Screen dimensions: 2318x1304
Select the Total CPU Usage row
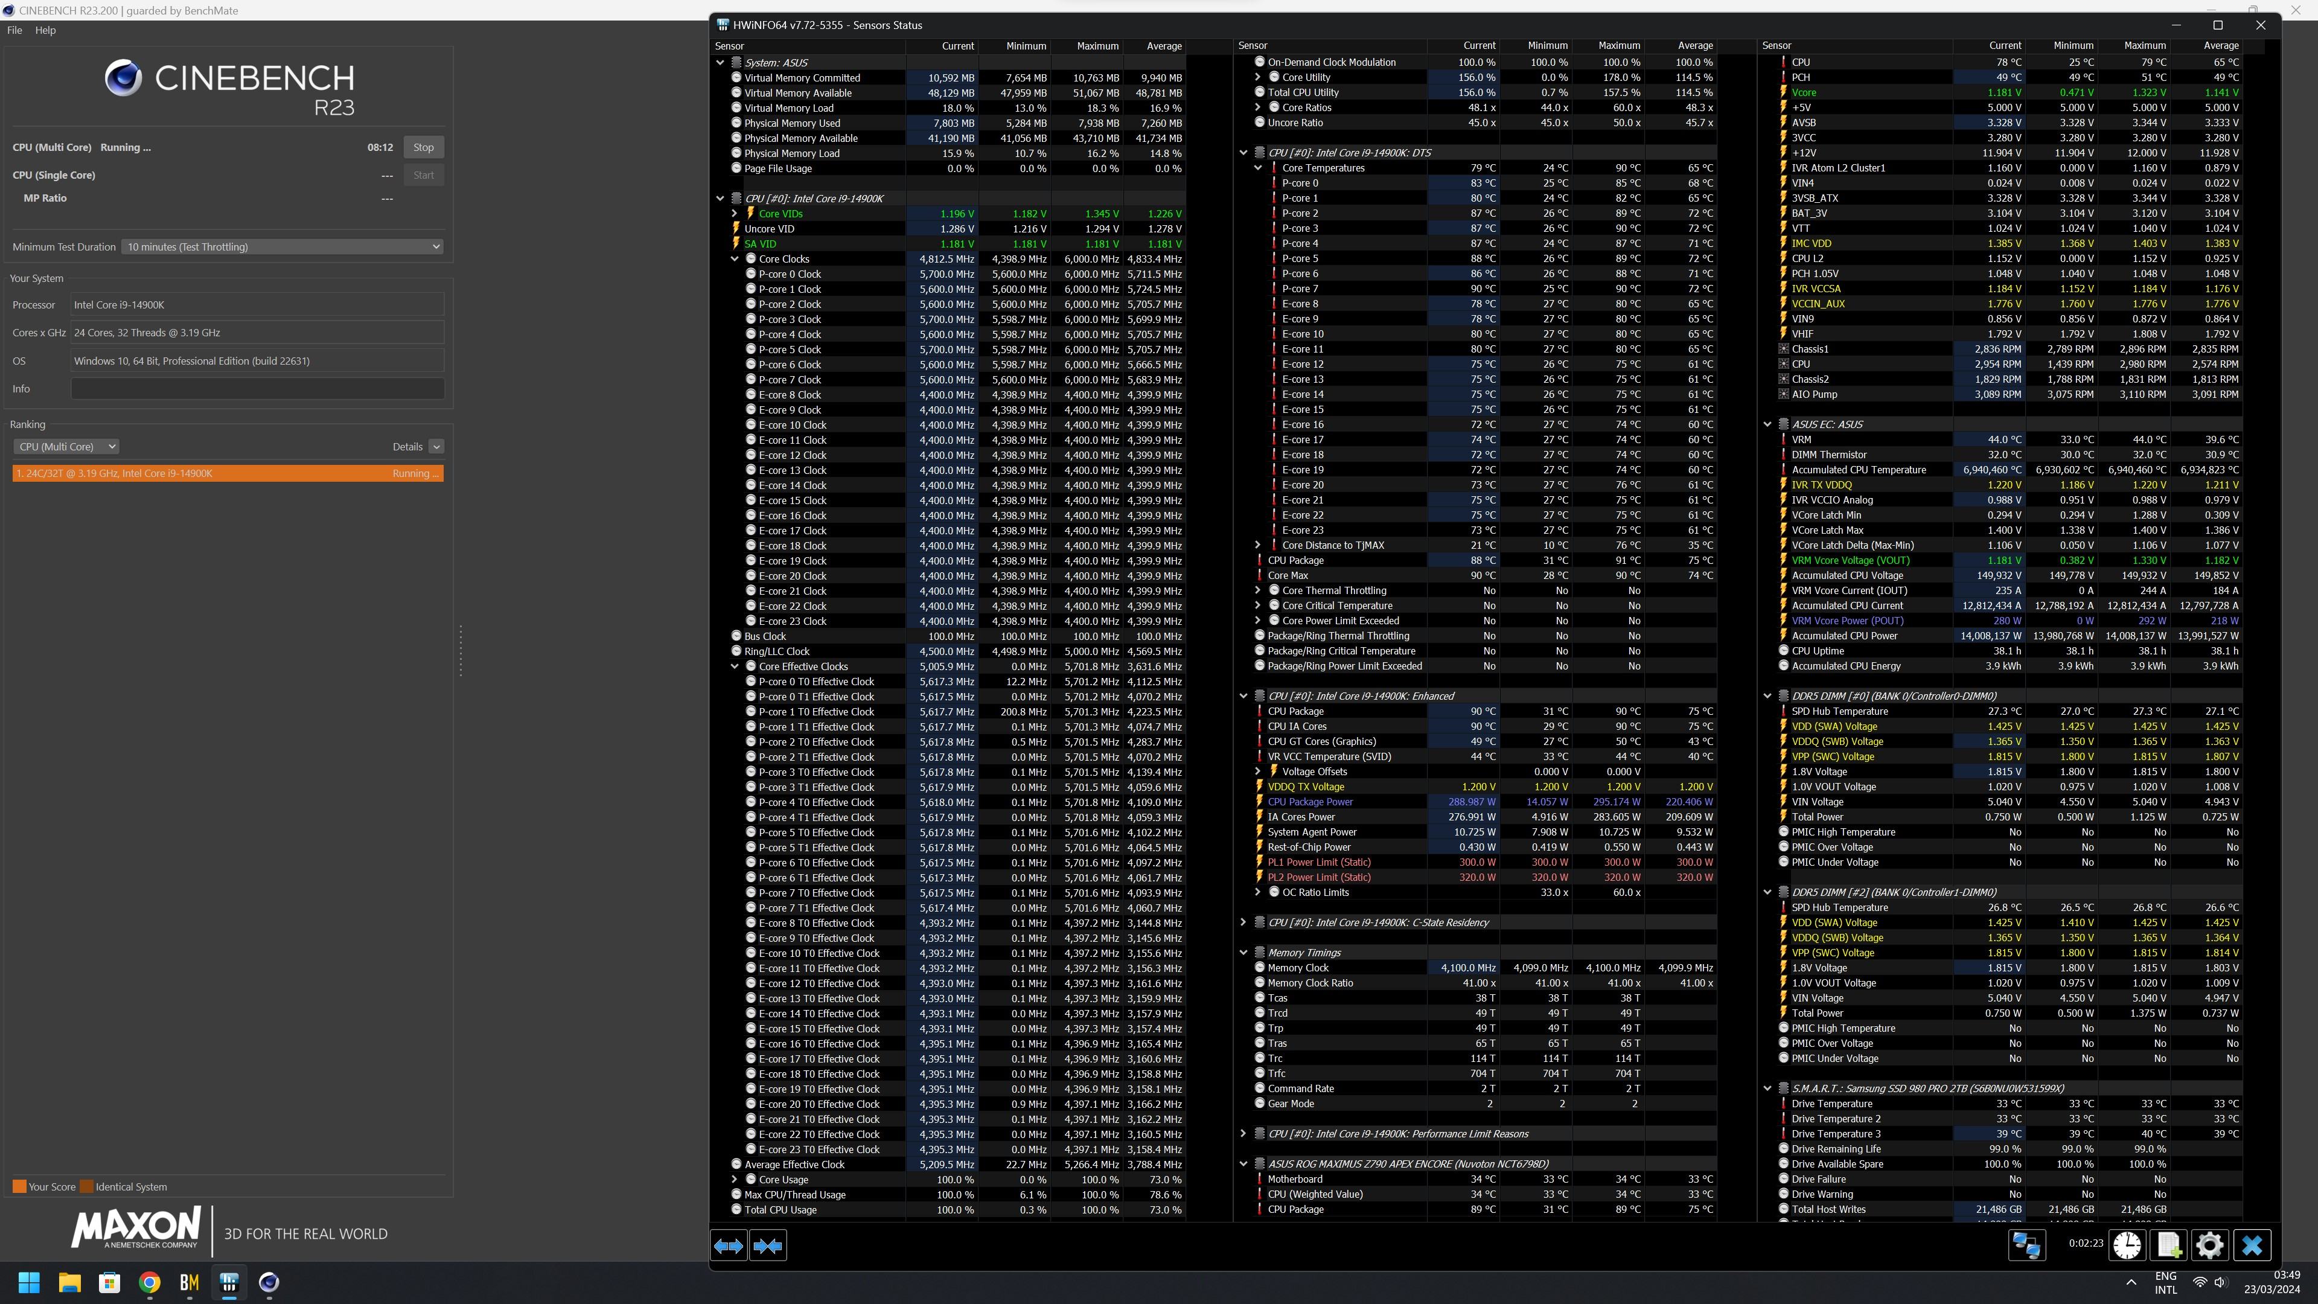coord(957,1210)
